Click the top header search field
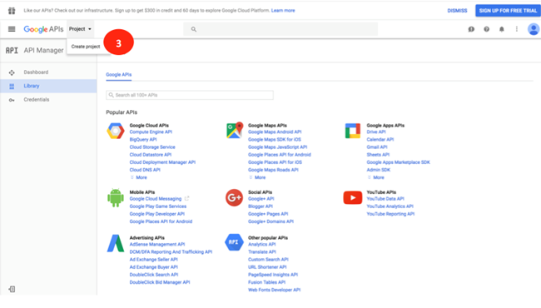The height and width of the screenshot is (308, 541). pos(280,29)
